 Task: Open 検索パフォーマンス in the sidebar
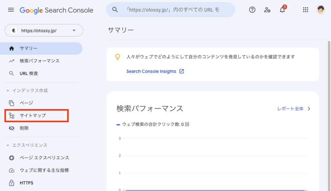coord(39,61)
